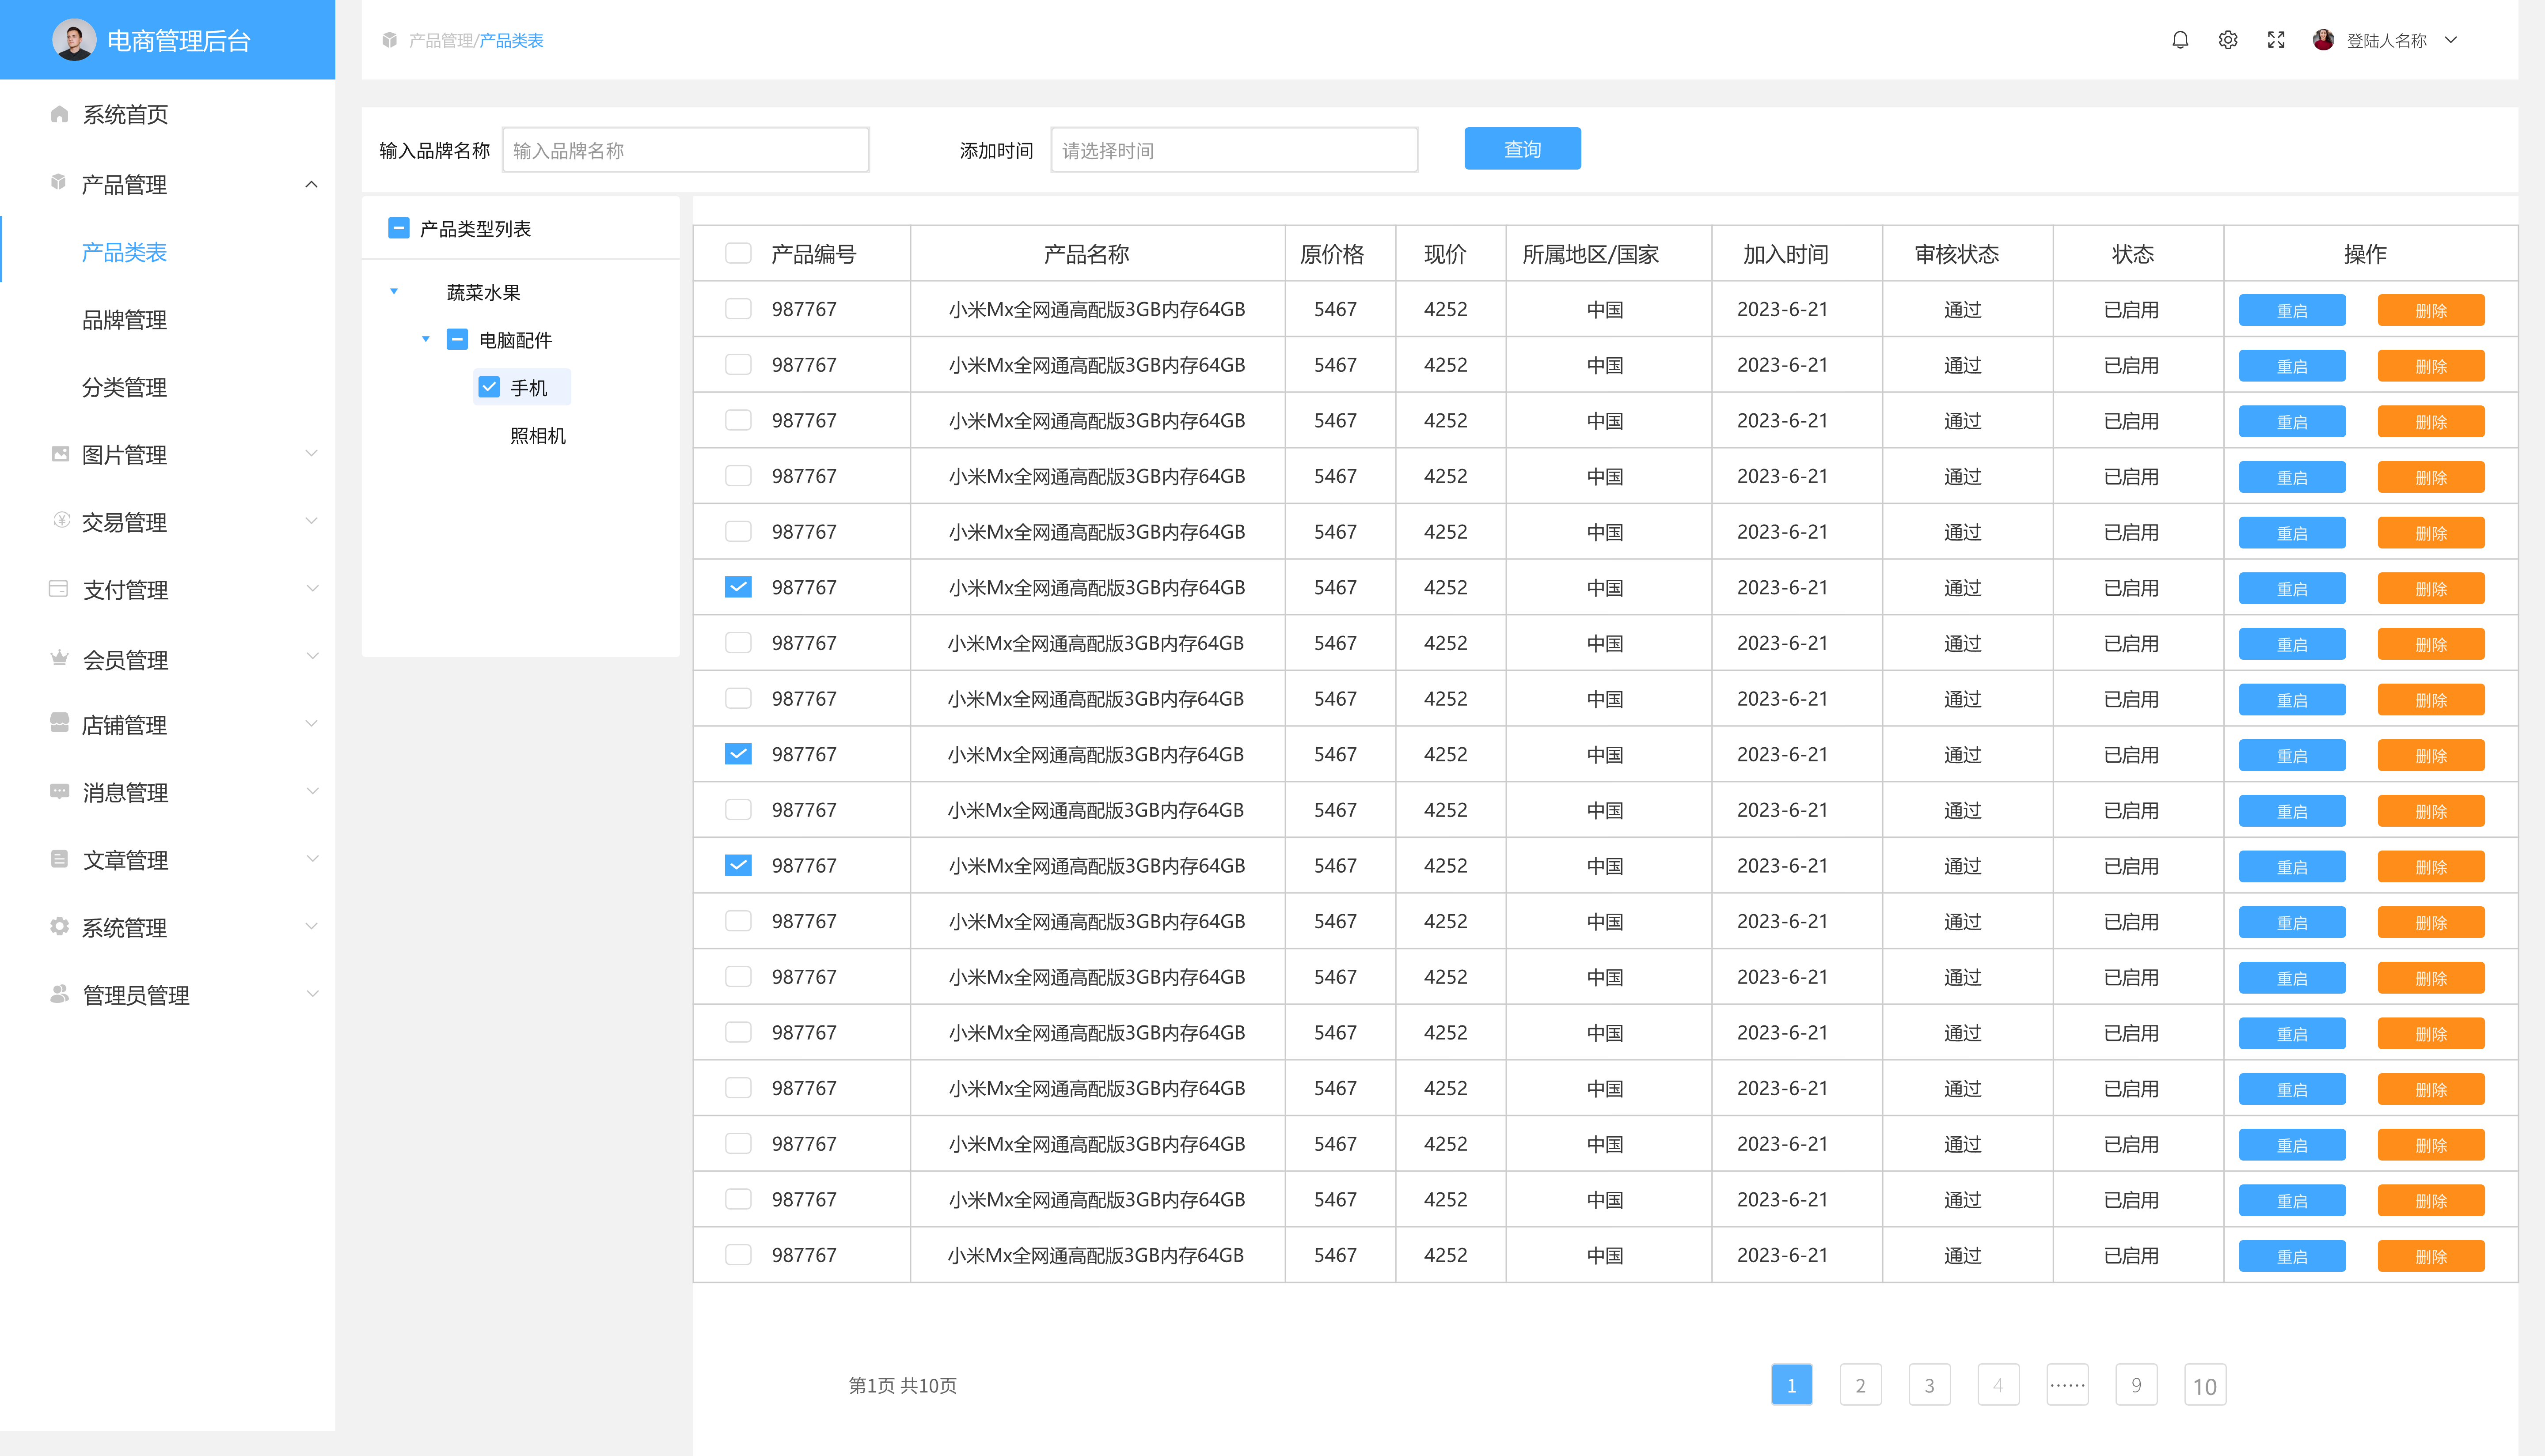
Task: Click 删除 in the first row
Action: 2430,310
